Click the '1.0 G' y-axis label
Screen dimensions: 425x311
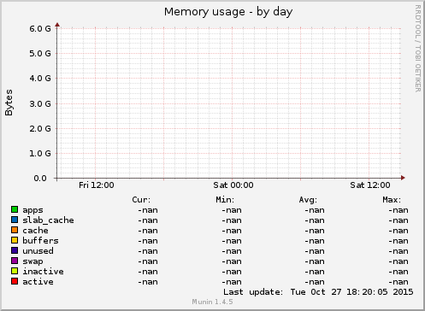tap(40, 154)
